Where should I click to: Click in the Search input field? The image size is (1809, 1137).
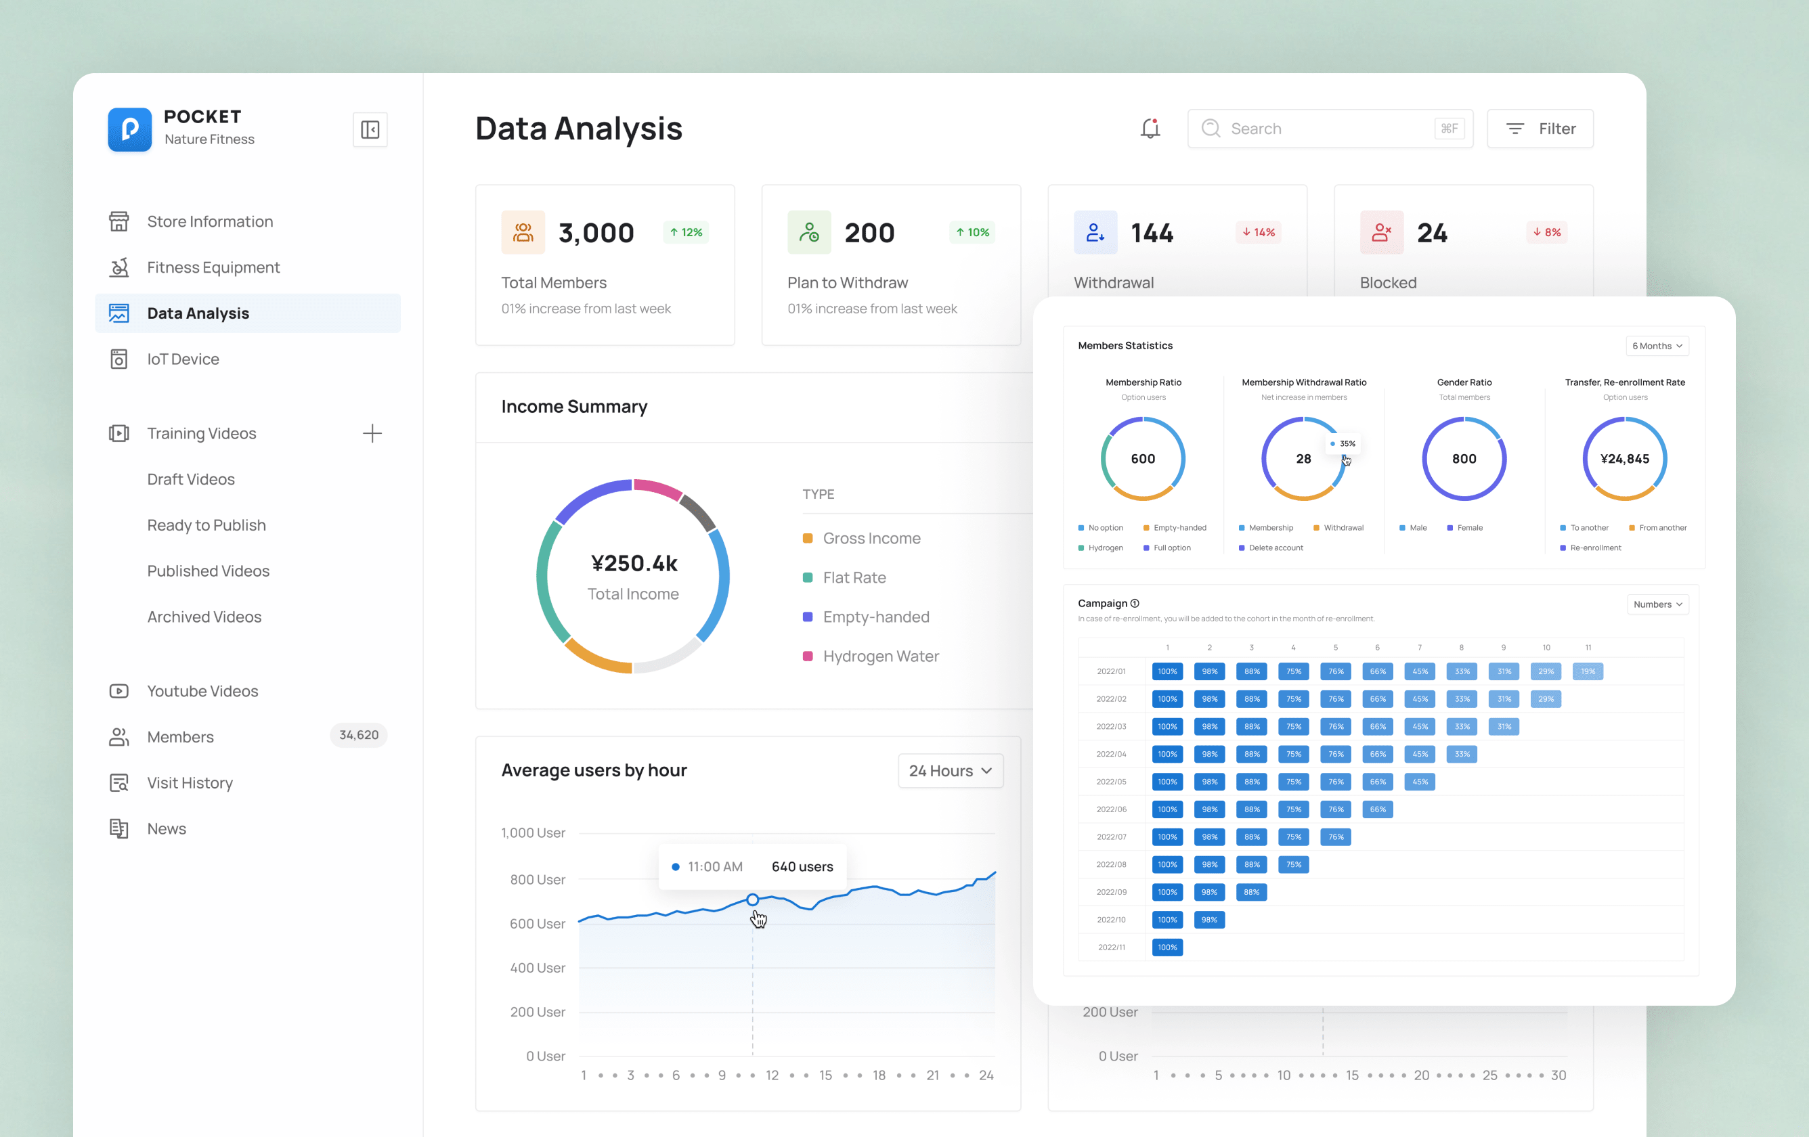(1330, 129)
